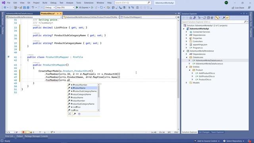Click Select Repository in status bar
The height and width of the screenshot is (143, 254).
(x=234, y=141)
